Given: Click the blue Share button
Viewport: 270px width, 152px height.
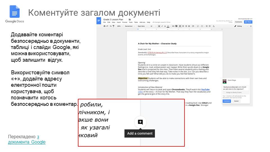Looking at the screenshot, I should click(248, 22).
